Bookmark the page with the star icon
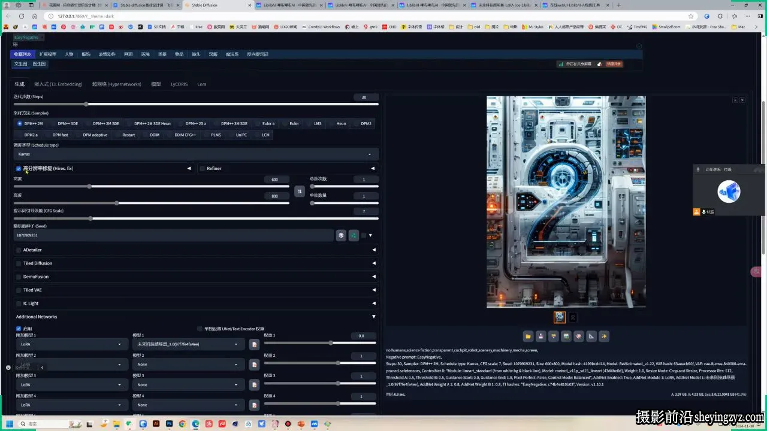 pos(691,16)
